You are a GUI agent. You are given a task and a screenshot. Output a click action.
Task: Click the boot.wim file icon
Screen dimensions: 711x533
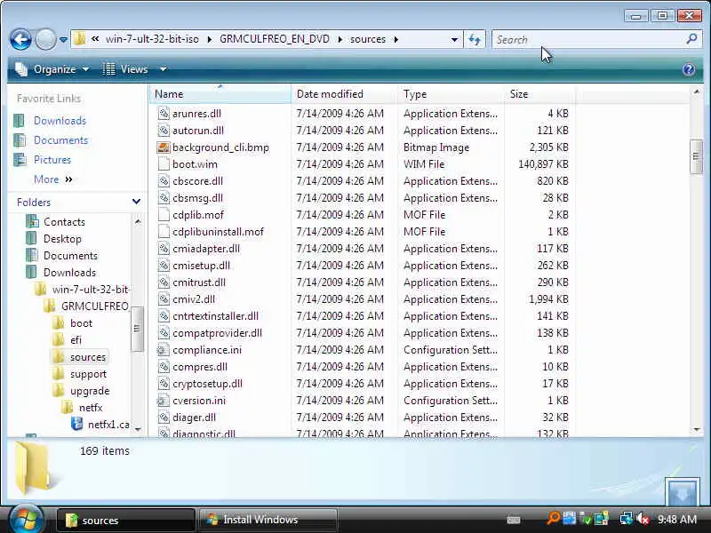point(164,164)
